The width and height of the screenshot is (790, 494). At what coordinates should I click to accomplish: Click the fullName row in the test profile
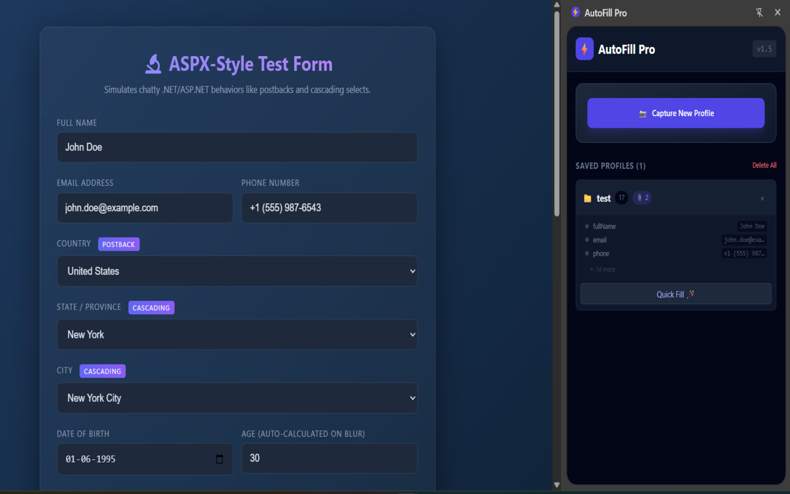(x=676, y=226)
